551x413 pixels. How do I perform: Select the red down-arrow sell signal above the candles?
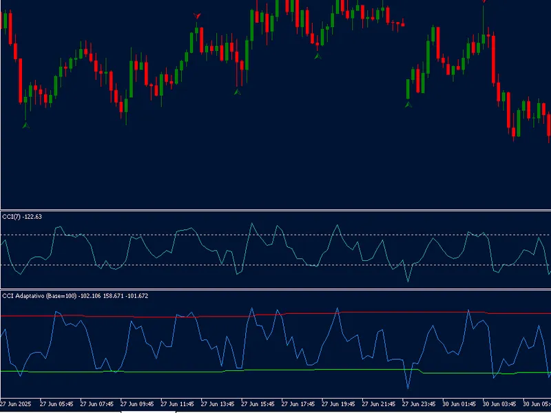(x=197, y=16)
